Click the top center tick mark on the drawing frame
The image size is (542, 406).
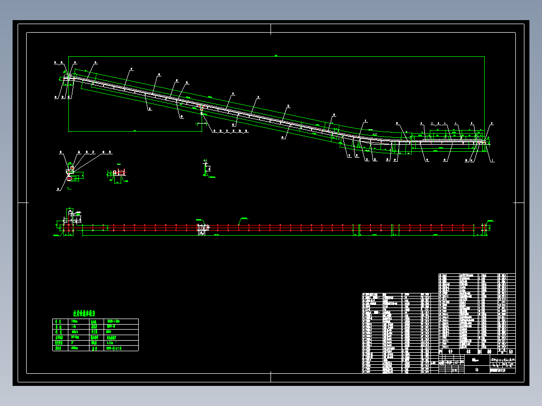(270, 29)
